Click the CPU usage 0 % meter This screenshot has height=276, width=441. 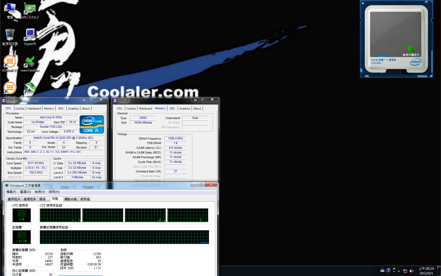(22, 215)
